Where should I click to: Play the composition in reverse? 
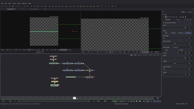click(126, 101)
